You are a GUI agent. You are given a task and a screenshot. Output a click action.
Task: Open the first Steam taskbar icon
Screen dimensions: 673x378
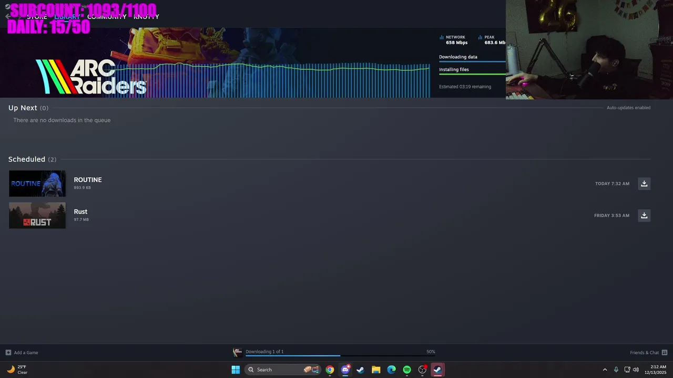click(360, 370)
